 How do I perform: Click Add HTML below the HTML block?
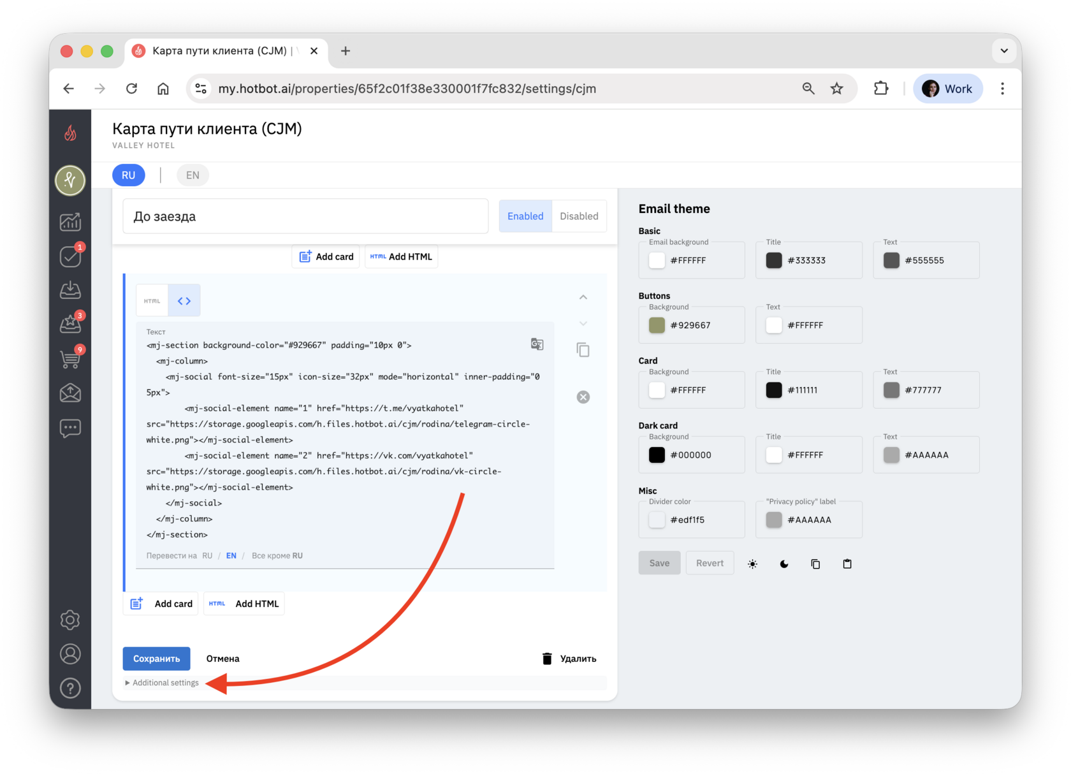click(x=244, y=604)
